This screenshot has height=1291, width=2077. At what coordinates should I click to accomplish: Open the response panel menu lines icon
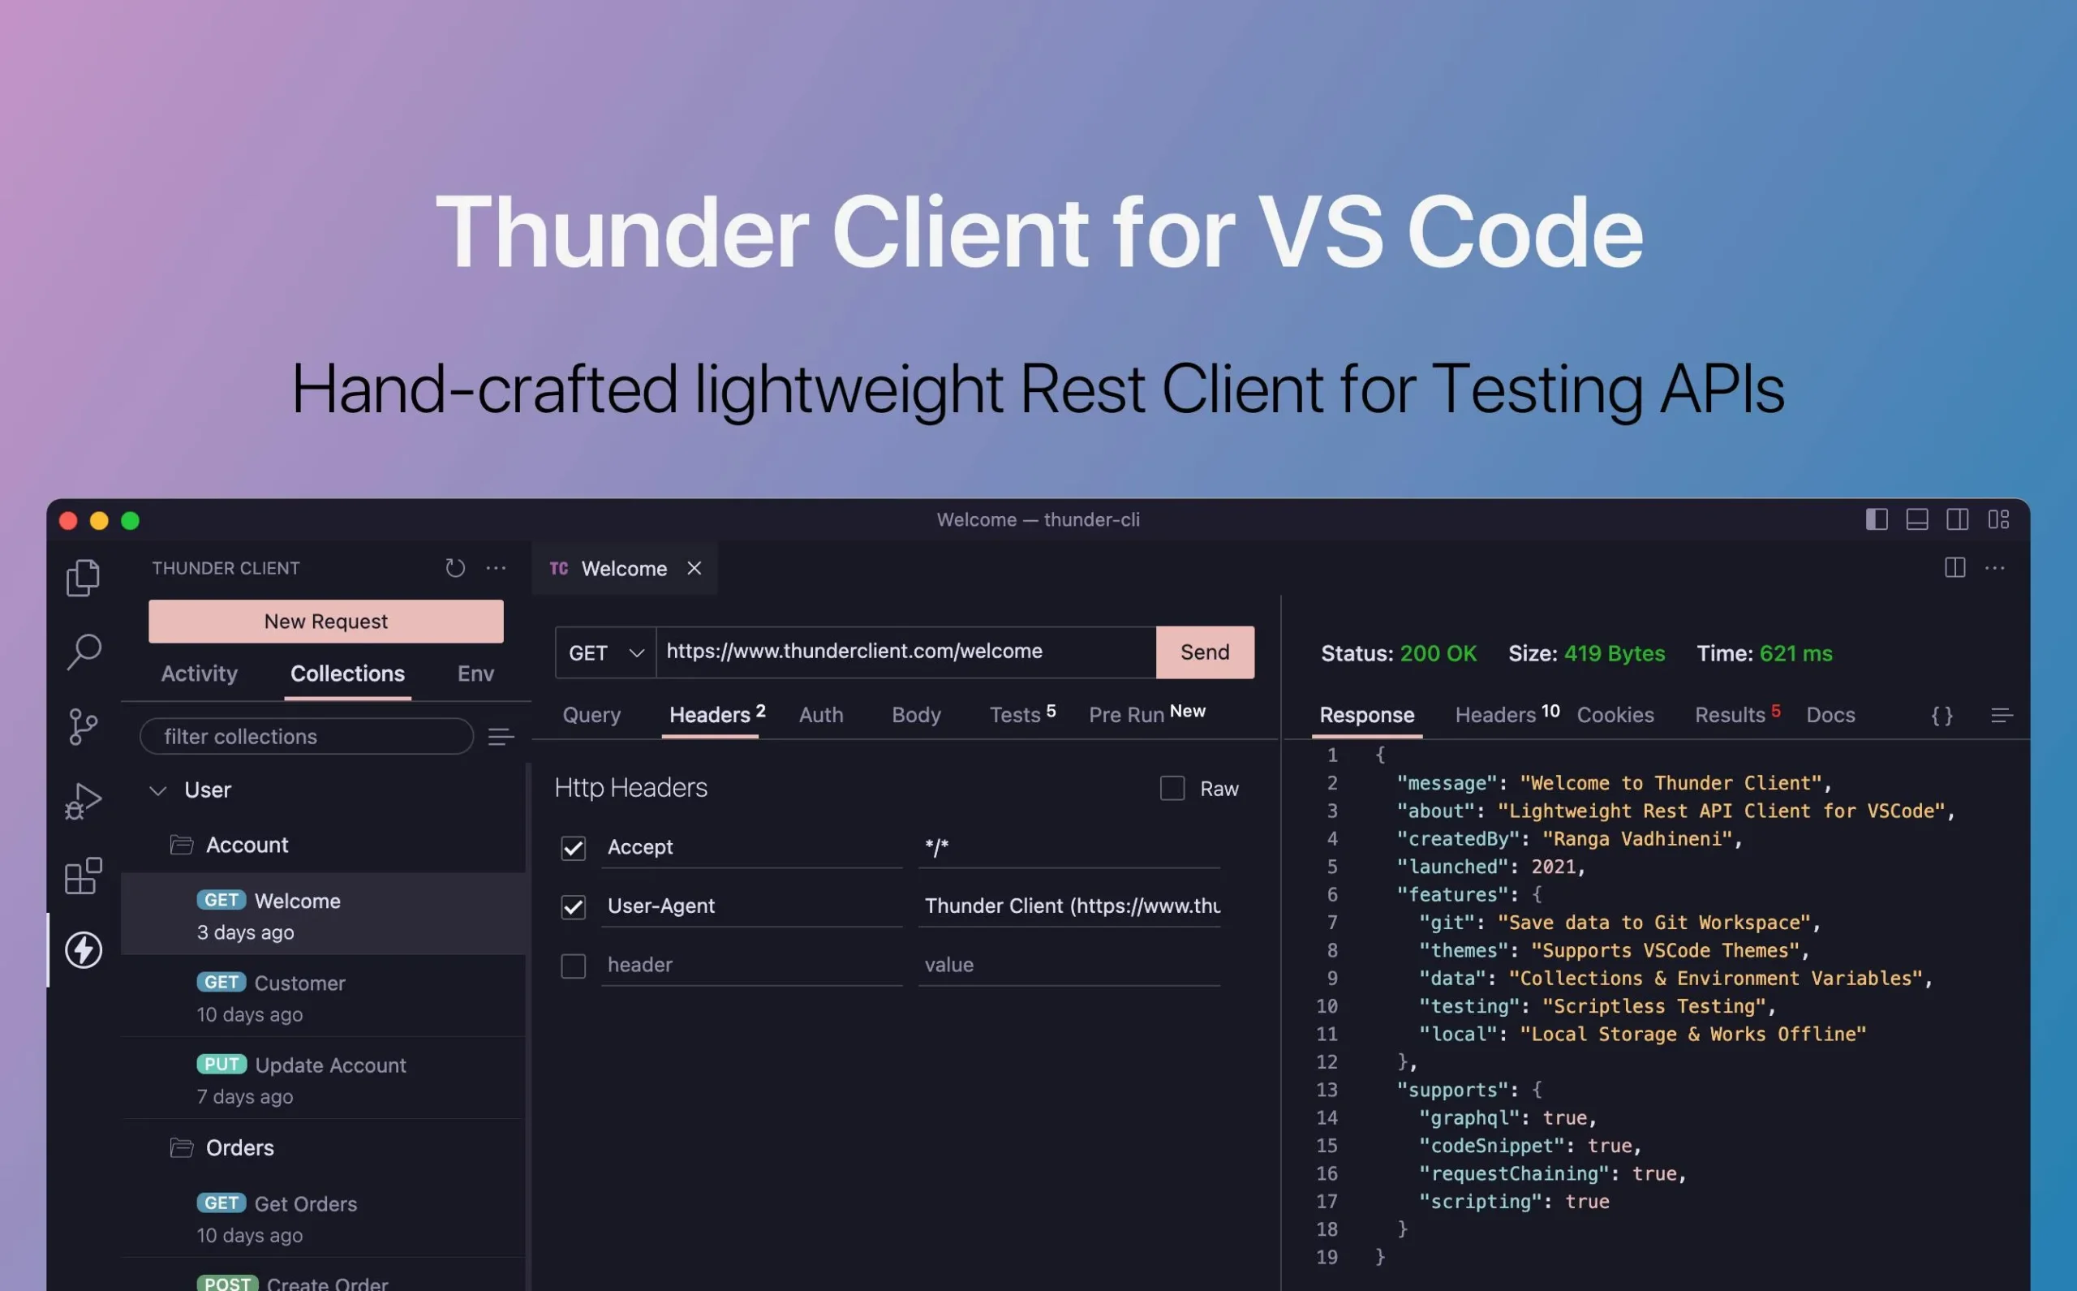(x=2002, y=716)
